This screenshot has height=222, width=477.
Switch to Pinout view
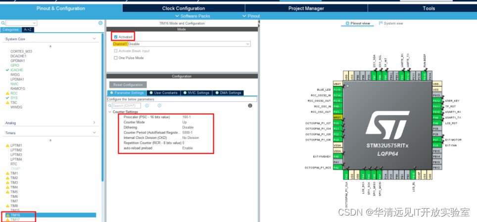tap(358, 23)
